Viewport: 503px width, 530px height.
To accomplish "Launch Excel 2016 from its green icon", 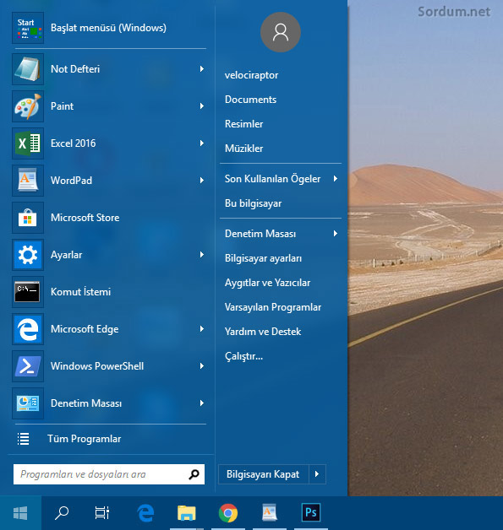I will [28, 143].
